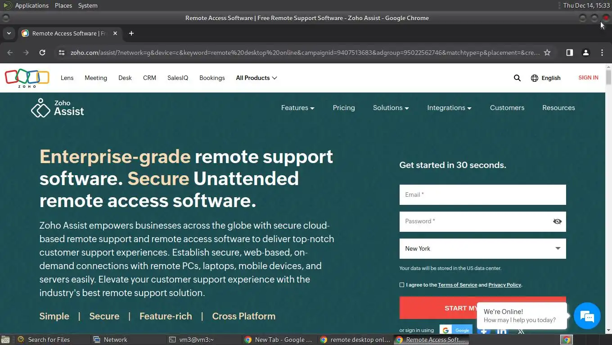The image size is (612, 345).
Task: Click the SIGN IN link
Action: [588, 78]
